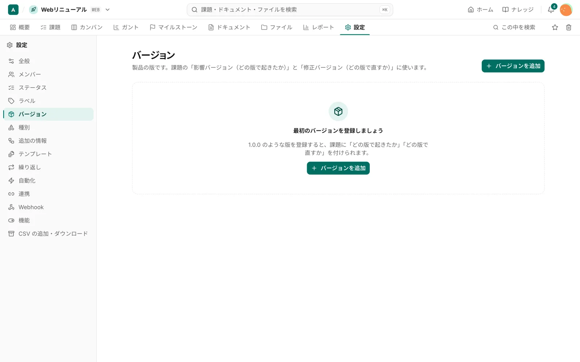Switch to the カンバン tab
The height and width of the screenshot is (362, 580).
(x=87, y=27)
